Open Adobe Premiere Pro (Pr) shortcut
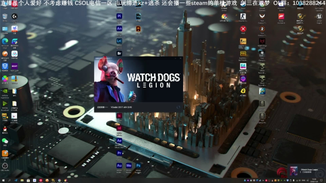326x183 pixels. click(119, 153)
